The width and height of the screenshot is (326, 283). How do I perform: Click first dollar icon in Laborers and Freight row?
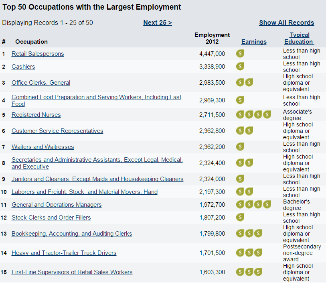click(240, 191)
